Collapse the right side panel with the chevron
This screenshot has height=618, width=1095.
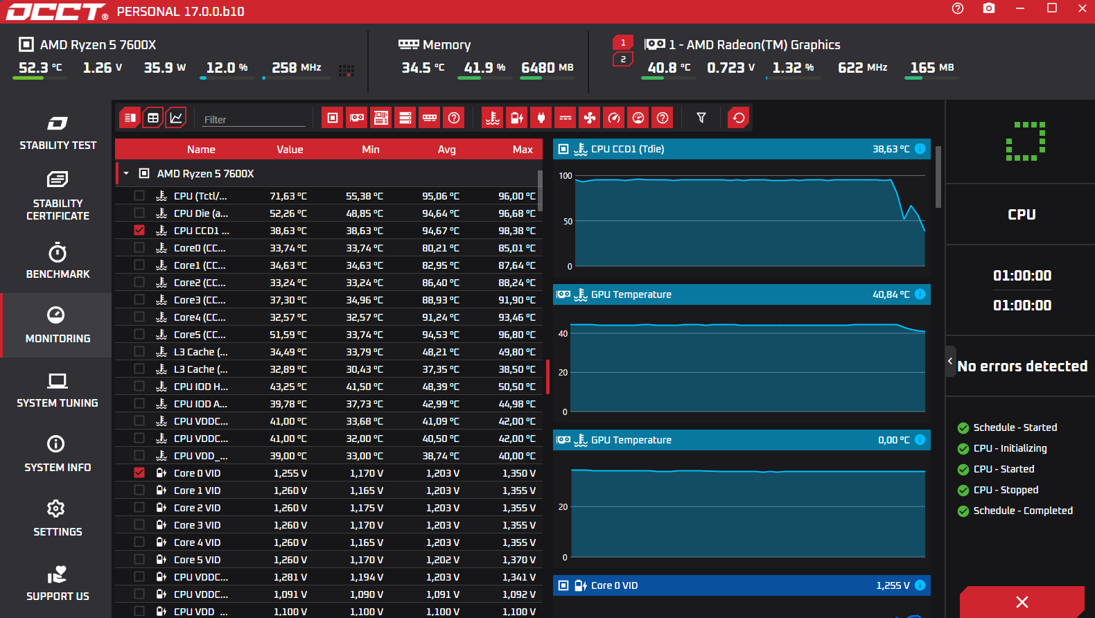950,361
